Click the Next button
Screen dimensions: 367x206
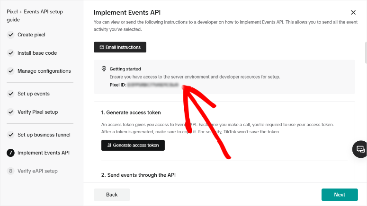pyautogui.click(x=340, y=195)
